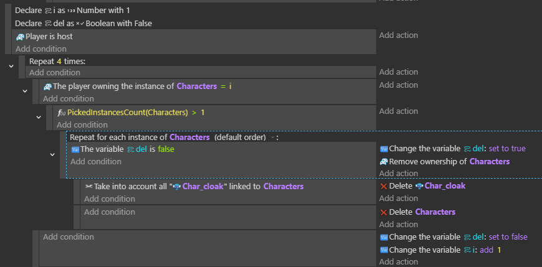
Task: Collapse the "The variable del is false" event
Action: click(52, 154)
